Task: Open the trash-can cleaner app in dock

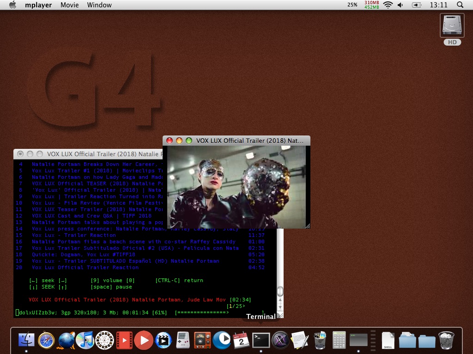Action: point(320,340)
